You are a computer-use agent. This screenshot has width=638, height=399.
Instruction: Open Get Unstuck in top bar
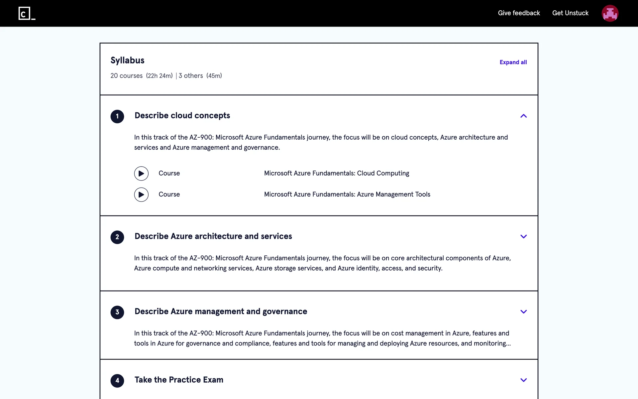[x=570, y=13]
